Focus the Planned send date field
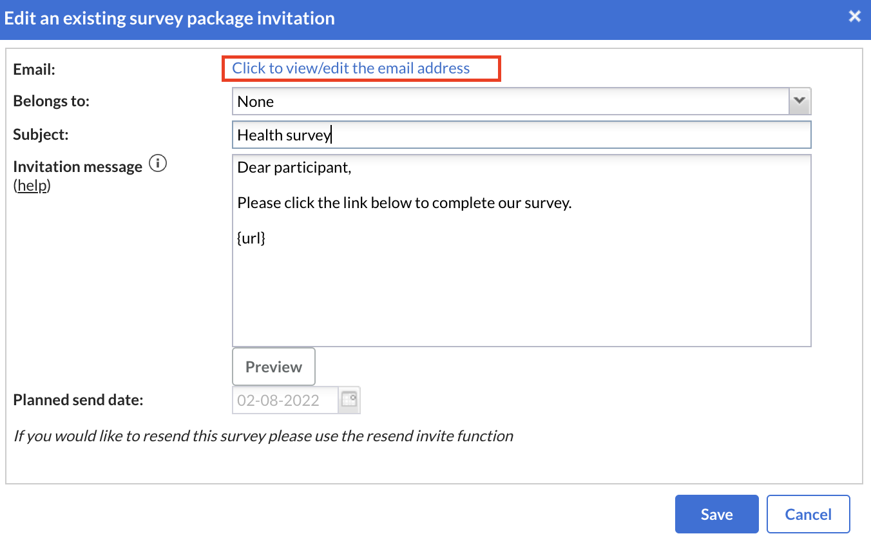The image size is (871, 545). 285,399
